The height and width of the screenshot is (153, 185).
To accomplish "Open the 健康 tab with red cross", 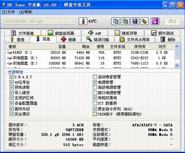I will 69,39.
